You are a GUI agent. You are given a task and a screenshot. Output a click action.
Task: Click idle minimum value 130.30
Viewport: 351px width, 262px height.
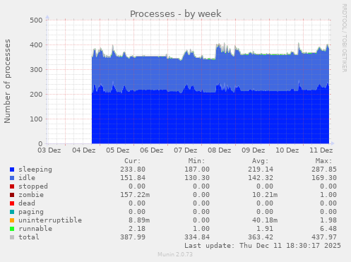coord(197,178)
